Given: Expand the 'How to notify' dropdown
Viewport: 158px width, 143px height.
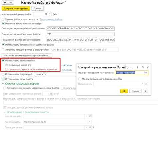Looking at the screenshot, I should [89, 122].
